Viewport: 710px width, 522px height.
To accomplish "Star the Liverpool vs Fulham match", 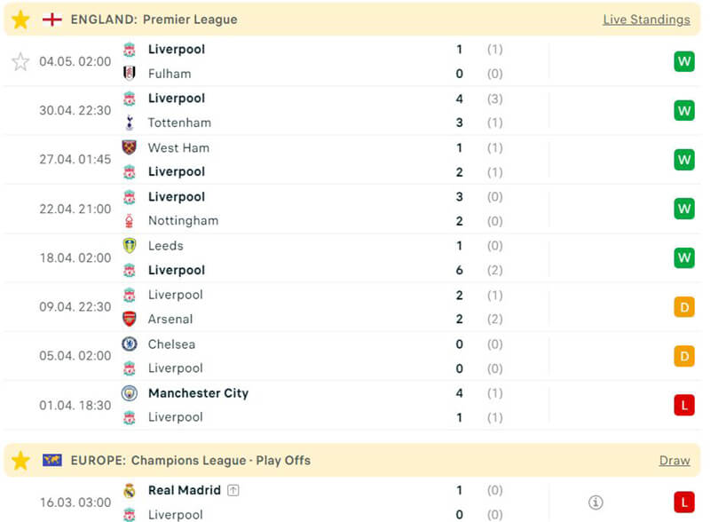I will tap(20, 61).
